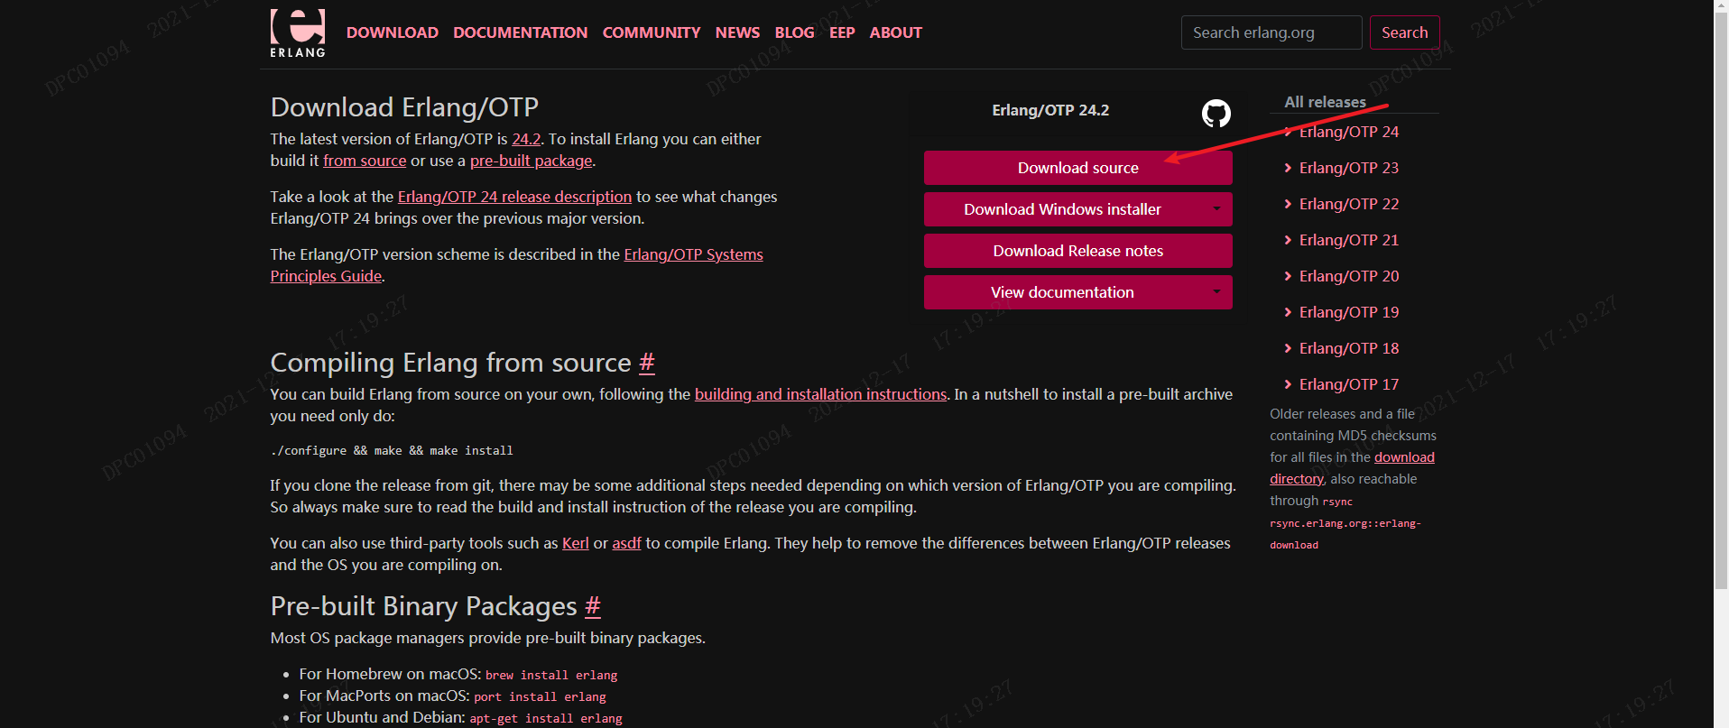Follow the 'pre-built package' link
The height and width of the screenshot is (728, 1729).
pos(531,161)
